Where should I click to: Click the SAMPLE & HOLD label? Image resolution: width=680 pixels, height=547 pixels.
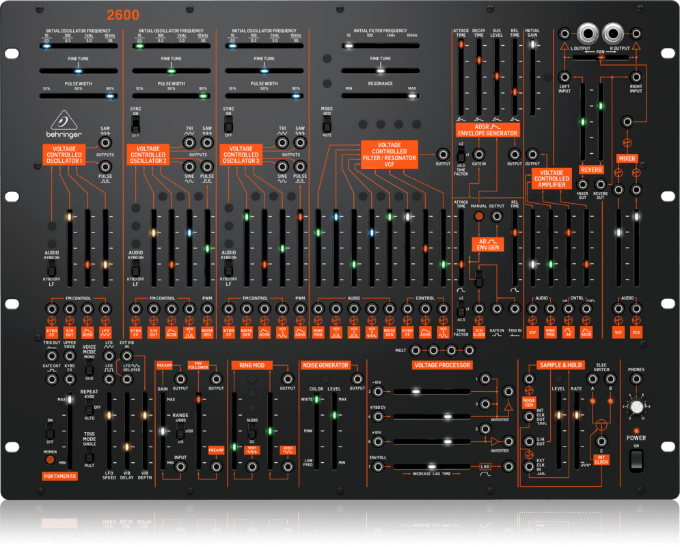pyautogui.click(x=560, y=365)
